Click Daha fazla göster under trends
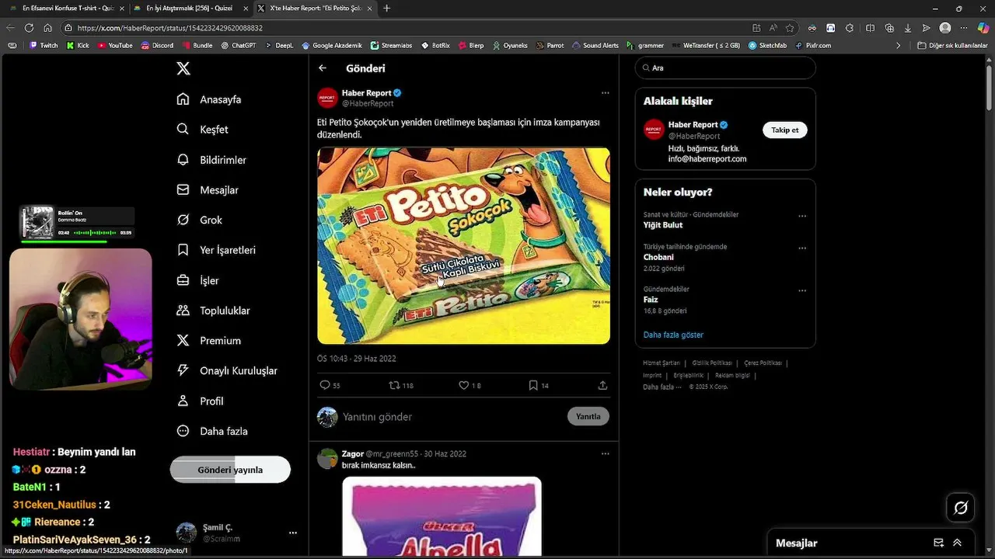 pyautogui.click(x=673, y=335)
